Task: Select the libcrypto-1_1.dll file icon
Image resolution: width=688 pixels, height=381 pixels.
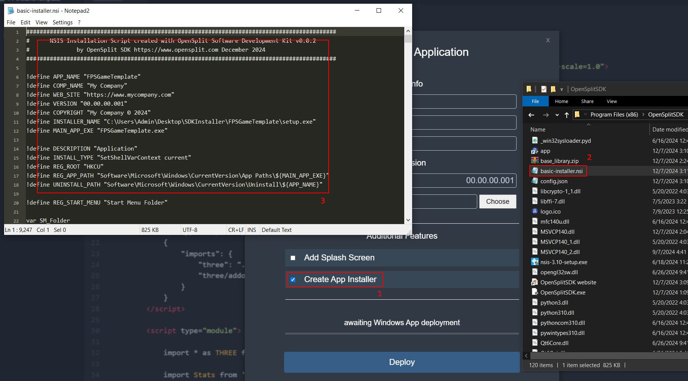Action: click(x=535, y=191)
